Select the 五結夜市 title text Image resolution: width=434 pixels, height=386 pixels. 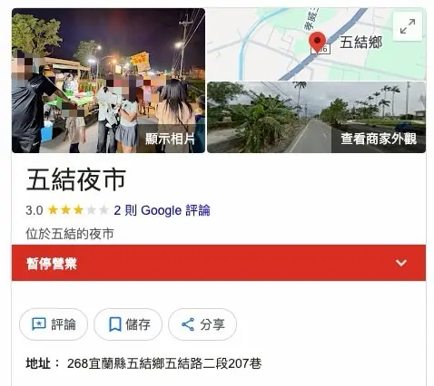76,180
